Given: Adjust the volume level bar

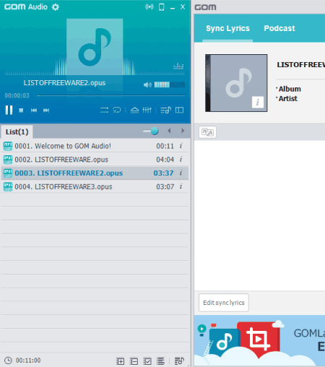Looking at the screenshot, I should tap(170, 85).
